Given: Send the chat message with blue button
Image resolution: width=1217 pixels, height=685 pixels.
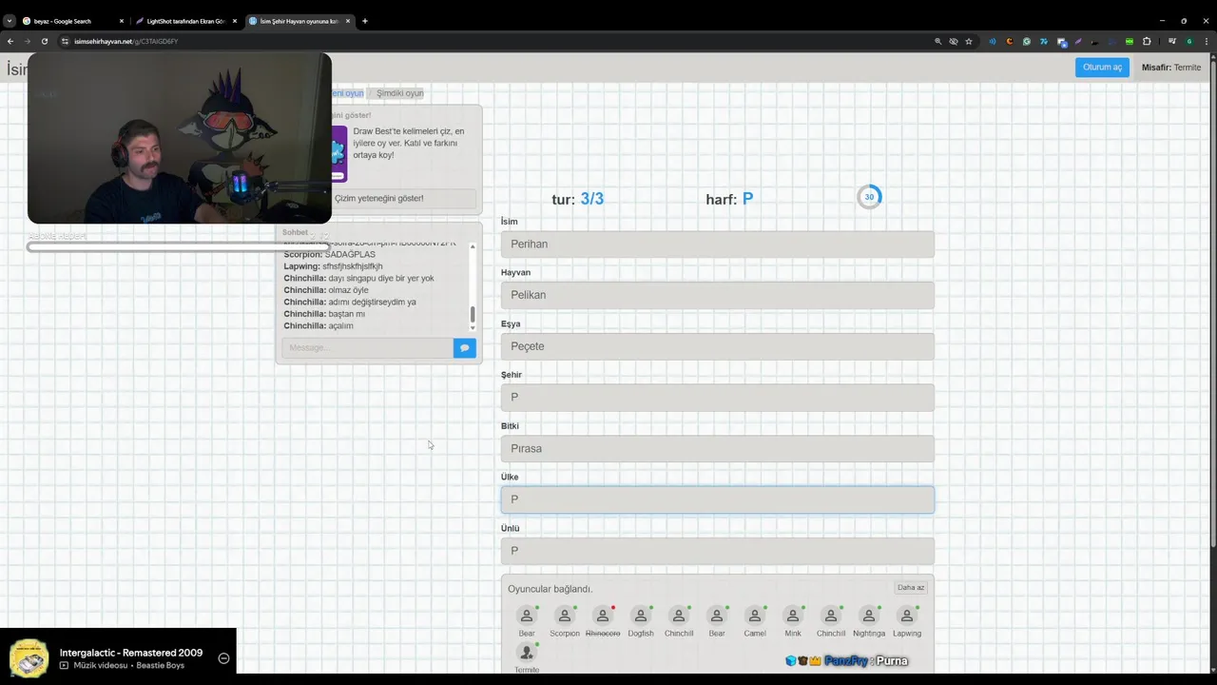Looking at the screenshot, I should coord(464,348).
